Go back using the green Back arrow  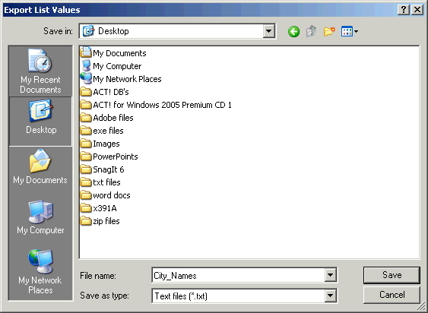tap(293, 32)
